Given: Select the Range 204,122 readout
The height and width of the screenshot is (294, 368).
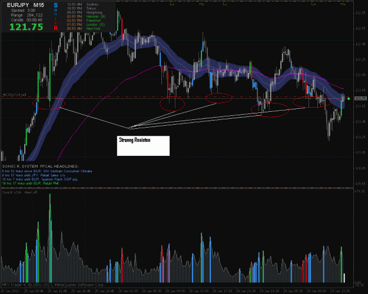Looking at the screenshot, I should [x=26, y=15].
